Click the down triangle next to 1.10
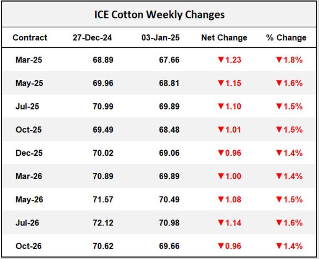This screenshot has width=319, height=259. (221, 107)
